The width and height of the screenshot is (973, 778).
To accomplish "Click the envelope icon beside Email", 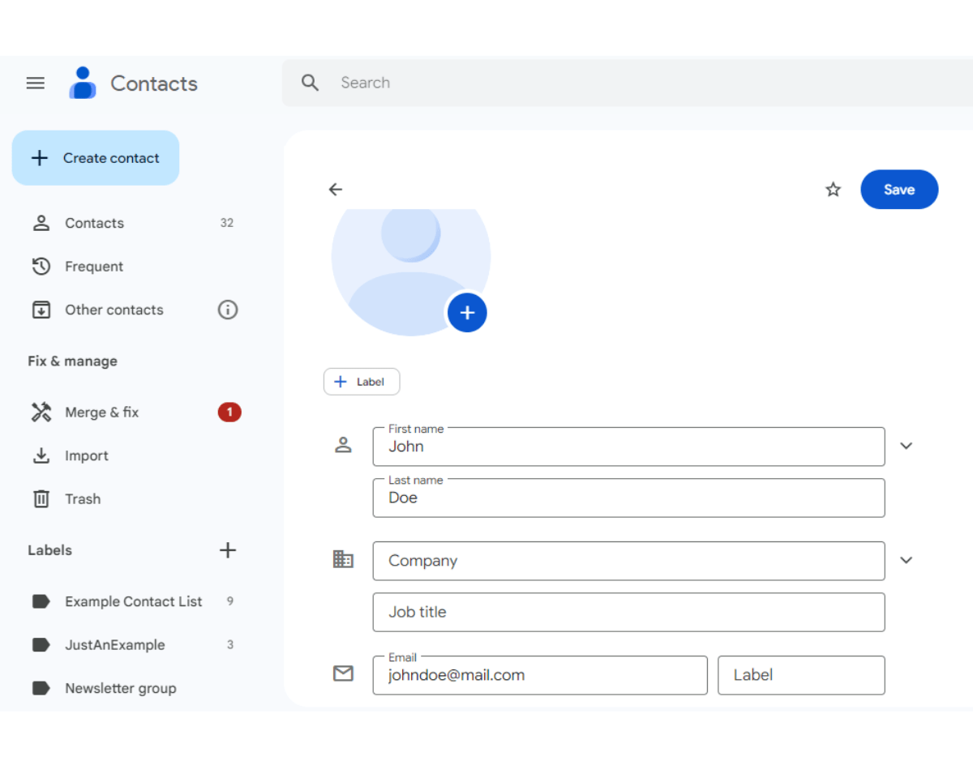I will 343,673.
